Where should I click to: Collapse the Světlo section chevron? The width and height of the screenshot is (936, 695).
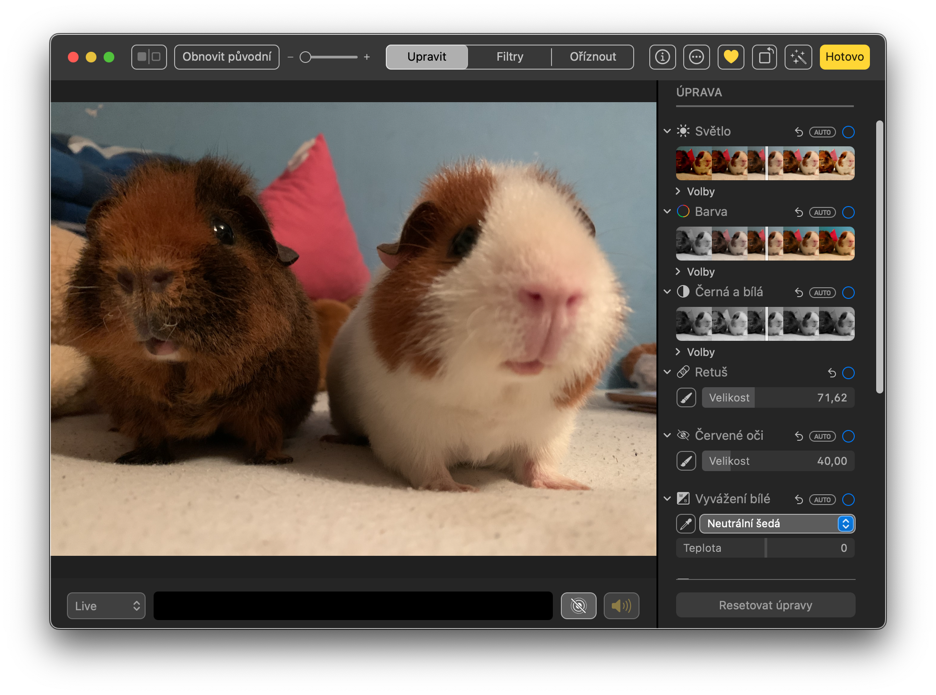pyautogui.click(x=667, y=131)
